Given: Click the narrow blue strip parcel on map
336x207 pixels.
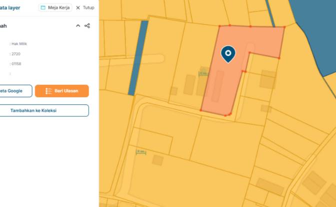Looking at the screenshot, I should [138, 58].
